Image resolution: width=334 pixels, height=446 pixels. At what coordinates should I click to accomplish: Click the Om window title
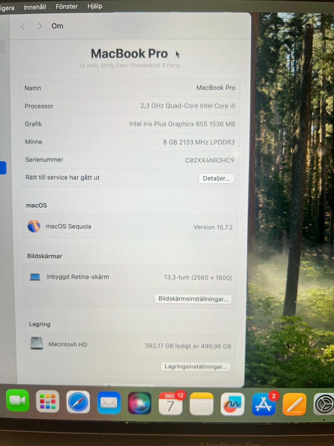point(57,26)
